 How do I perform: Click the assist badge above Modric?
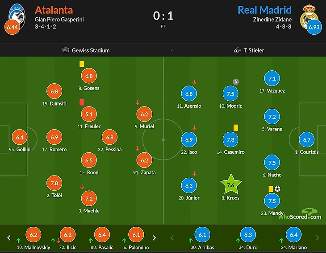tap(235, 82)
